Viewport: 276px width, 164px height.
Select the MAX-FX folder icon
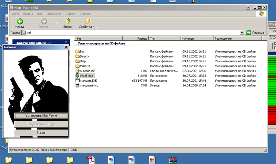(77, 66)
